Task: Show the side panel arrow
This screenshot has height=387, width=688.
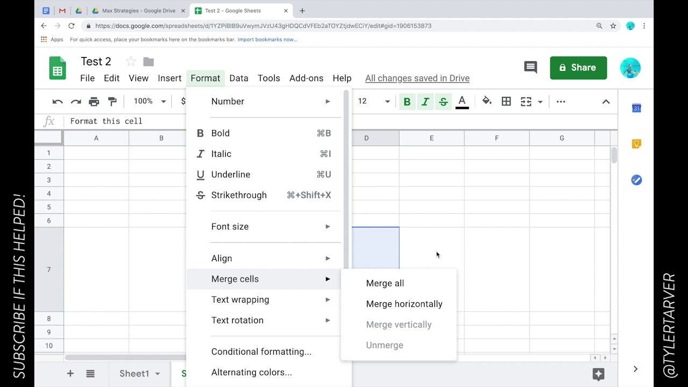Action: point(635,369)
